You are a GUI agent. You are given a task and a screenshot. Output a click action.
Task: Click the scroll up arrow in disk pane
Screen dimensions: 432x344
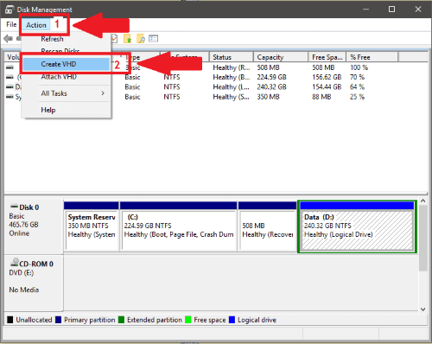pyautogui.click(x=422, y=201)
